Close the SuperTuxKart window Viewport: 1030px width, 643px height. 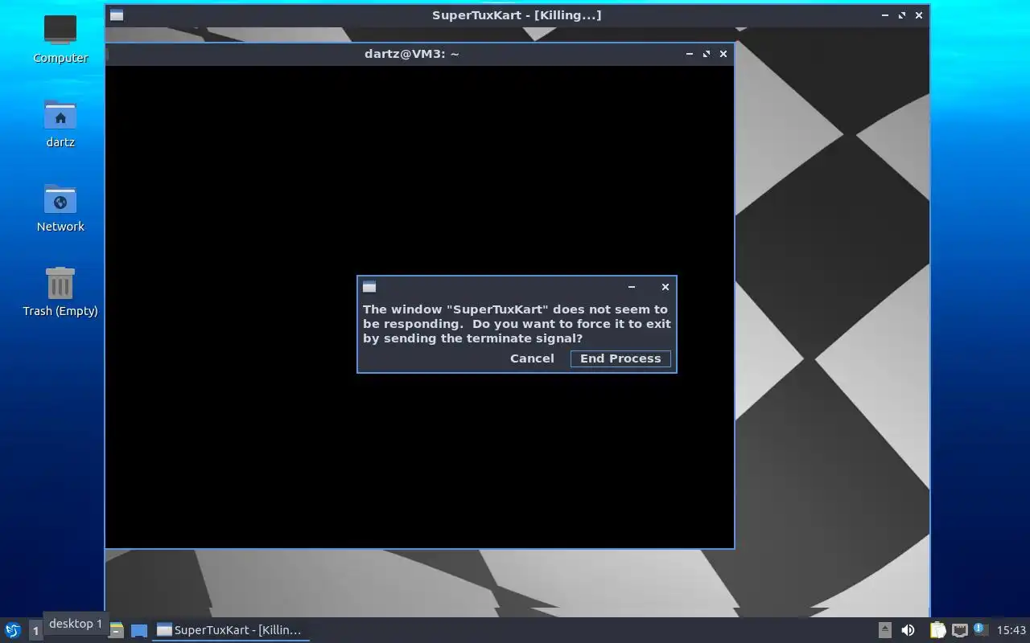pyautogui.click(x=919, y=15)
